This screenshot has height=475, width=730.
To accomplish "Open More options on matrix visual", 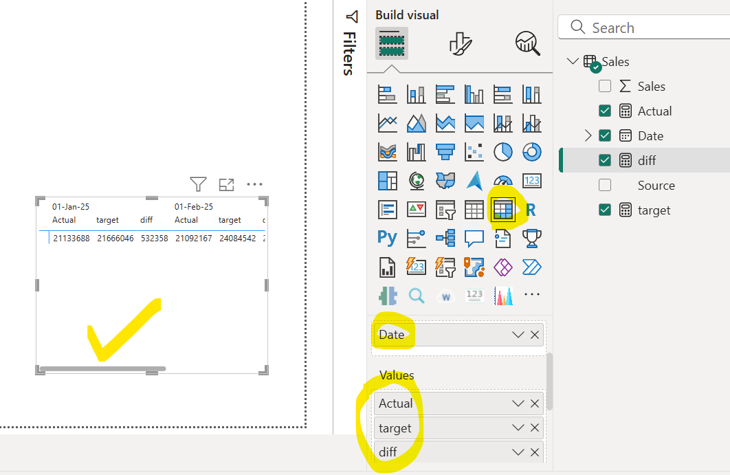I will (254, 184).
